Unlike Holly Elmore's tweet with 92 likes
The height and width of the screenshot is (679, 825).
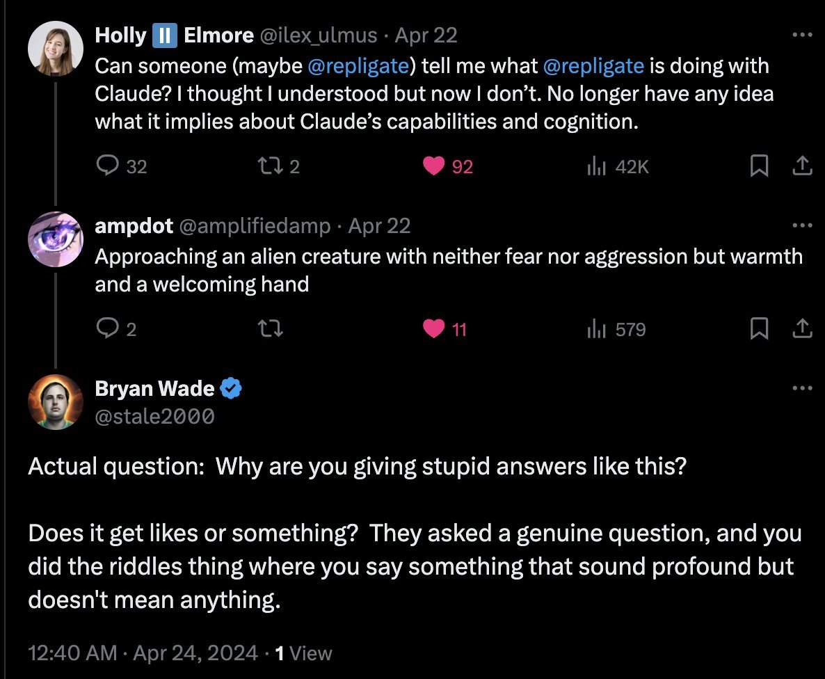click(x=434, y=166)
